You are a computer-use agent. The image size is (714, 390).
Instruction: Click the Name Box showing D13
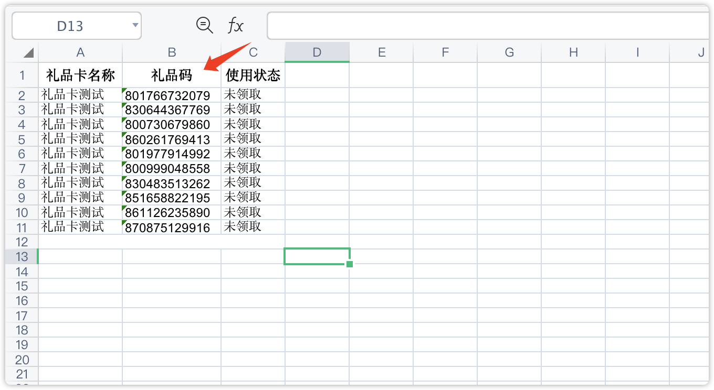pos(70,26)
